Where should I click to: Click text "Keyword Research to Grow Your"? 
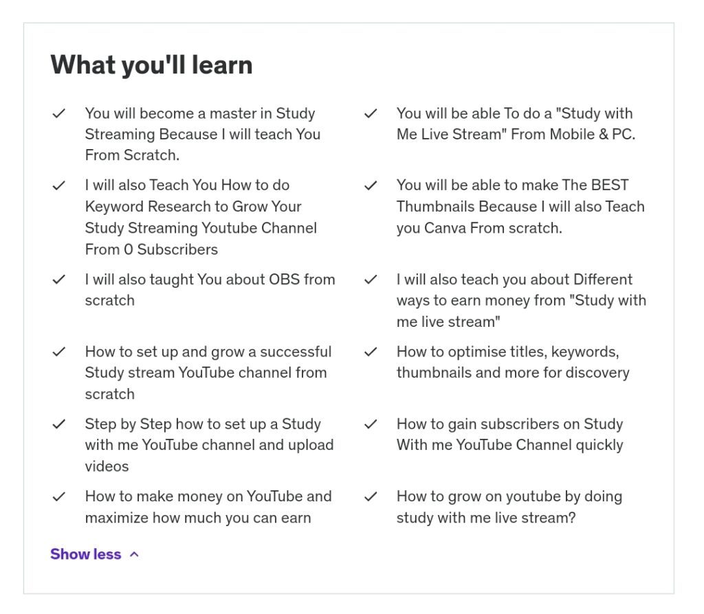[193, 206]
